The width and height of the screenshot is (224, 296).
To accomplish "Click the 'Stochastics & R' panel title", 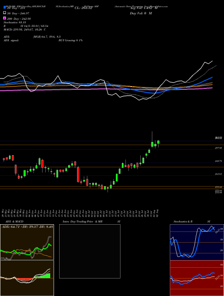I will tap(183, 222).
